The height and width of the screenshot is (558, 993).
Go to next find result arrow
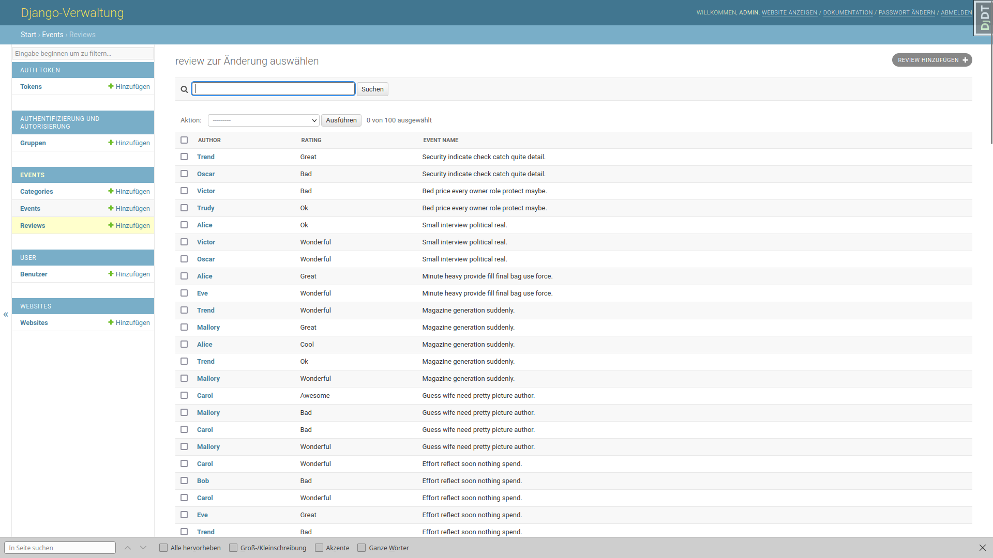coord(143,548)
